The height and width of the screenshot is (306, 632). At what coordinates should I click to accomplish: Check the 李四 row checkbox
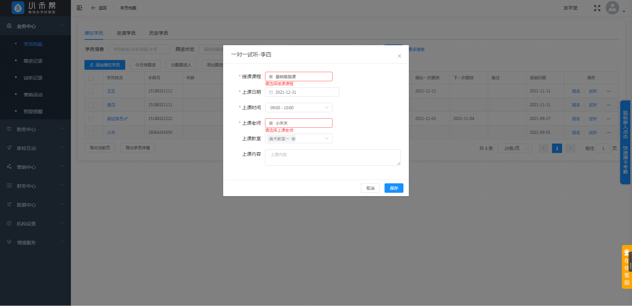coord(90,105)
